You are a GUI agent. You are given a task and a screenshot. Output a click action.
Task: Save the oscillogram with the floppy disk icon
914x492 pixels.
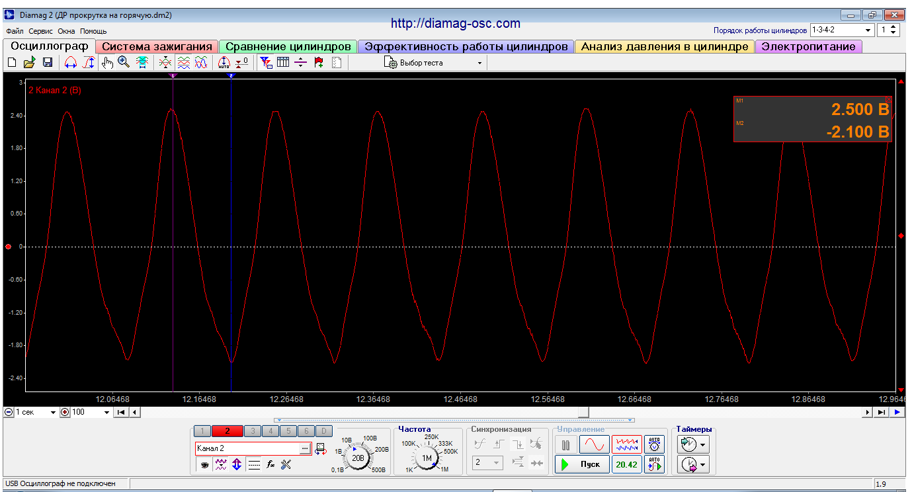[x=48, y=63]
